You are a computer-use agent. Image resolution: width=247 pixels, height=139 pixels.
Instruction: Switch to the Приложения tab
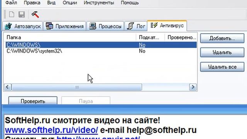tap(64, 26)
